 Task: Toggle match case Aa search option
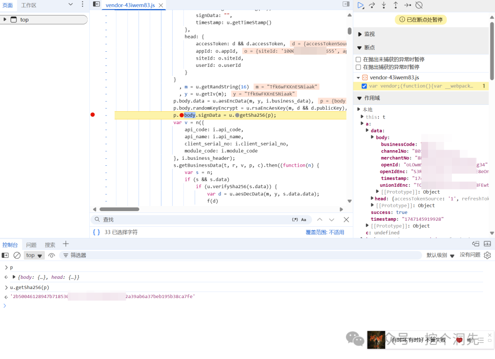[304, 219]
